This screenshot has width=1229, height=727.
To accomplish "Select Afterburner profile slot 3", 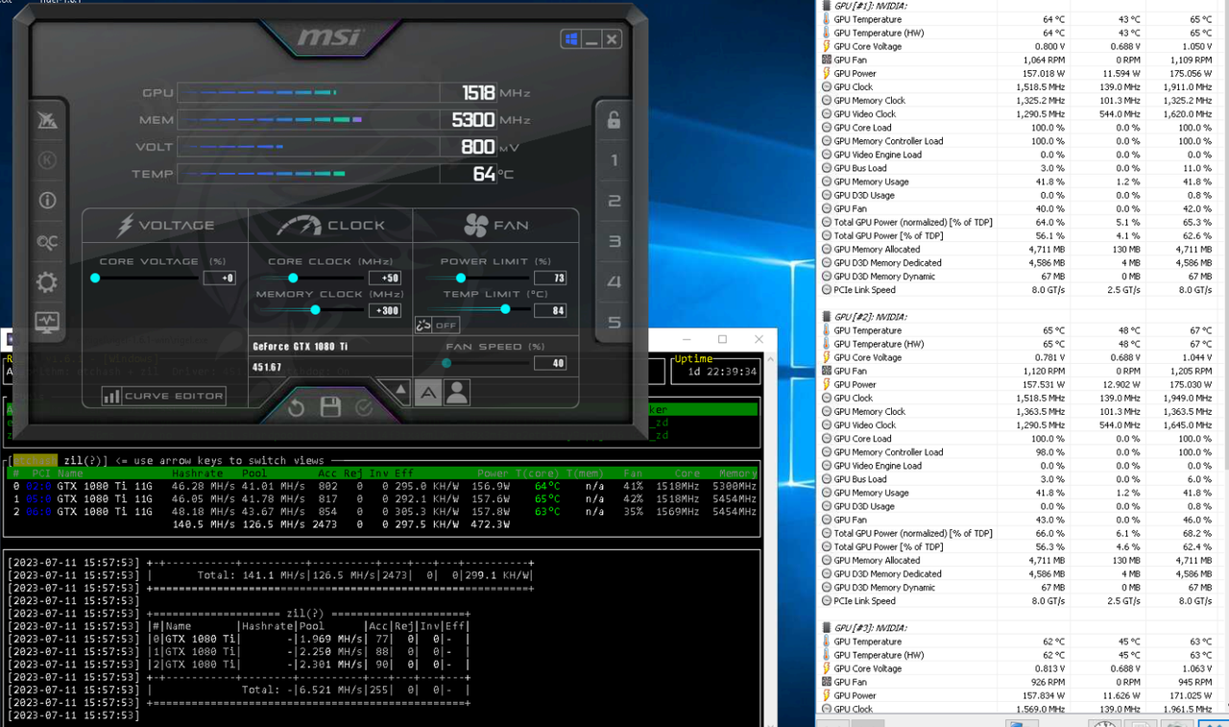I will (614, 242).
